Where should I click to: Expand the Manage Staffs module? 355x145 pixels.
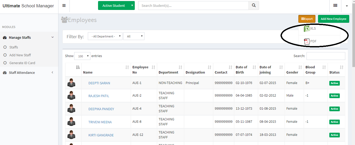29,37
